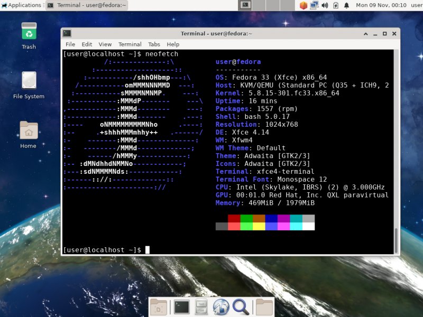This screenshot has height=317, width=423.
Task: Open the home folder icon in dock
Action: 264,307
